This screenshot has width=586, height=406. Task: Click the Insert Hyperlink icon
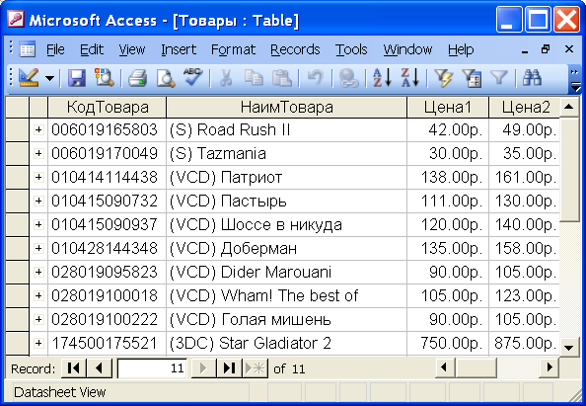(348, 78)
